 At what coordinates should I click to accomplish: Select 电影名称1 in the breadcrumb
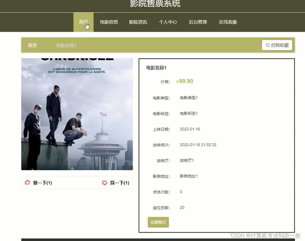pyautogui.click(x=66, y=45)
